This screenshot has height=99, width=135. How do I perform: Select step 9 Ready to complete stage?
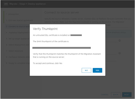[18, 63]
